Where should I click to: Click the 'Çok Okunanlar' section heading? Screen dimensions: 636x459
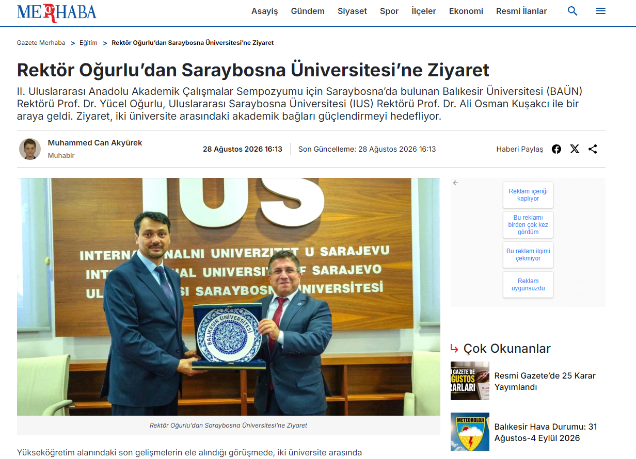pyautogui.click(x=507, y=349)
